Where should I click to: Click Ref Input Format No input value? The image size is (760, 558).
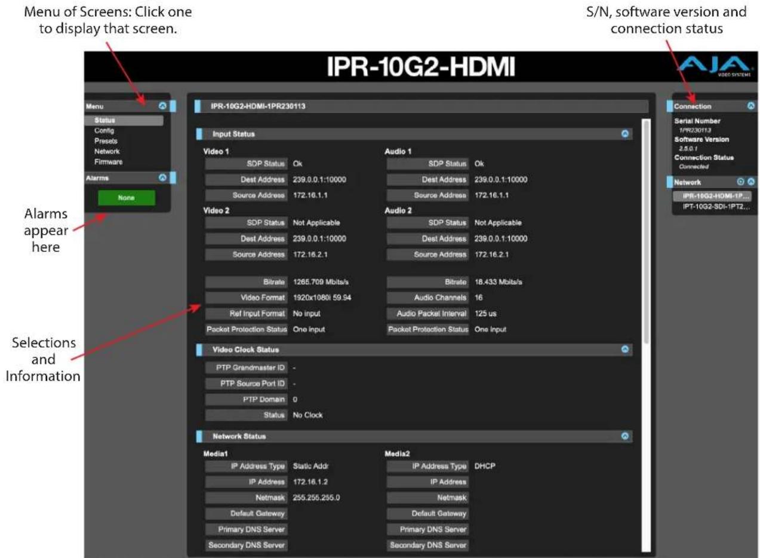coord(307,314)
